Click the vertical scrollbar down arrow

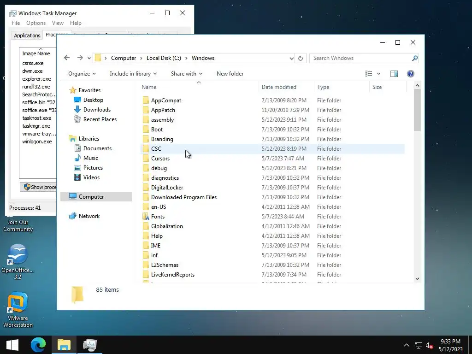(x=417, y=279)
